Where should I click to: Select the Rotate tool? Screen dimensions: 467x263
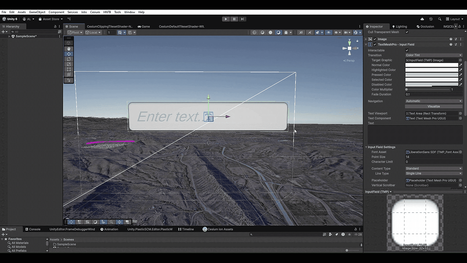click(x=69, y=58)
